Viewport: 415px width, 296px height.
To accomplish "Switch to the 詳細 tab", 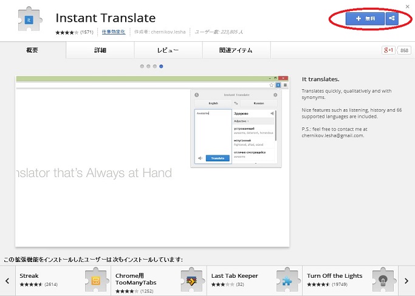I will [100, 50].
